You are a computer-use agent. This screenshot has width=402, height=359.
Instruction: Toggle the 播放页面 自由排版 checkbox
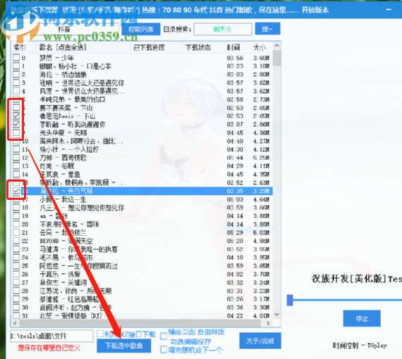coord(164,336)
